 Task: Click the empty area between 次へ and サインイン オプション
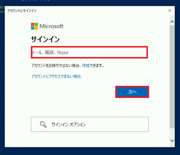pyautogui.click(x=89, y=107)
